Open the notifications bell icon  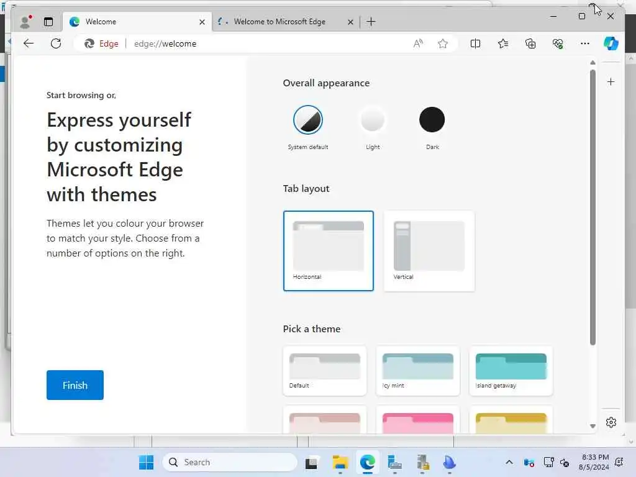pos(619,462)
